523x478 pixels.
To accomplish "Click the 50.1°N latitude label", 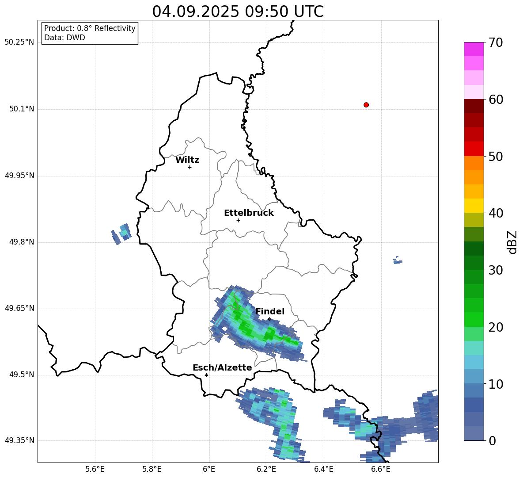I will [22, 109].
